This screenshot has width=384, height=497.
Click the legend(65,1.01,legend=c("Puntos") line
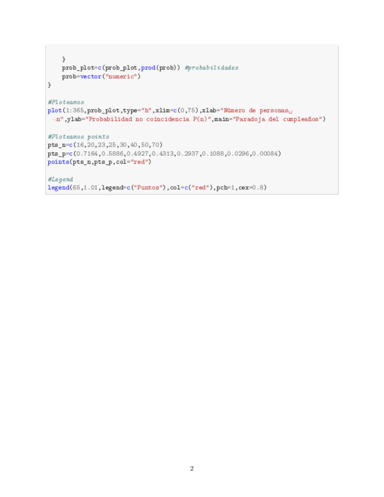pyautogui.click(x=157, y=188)
